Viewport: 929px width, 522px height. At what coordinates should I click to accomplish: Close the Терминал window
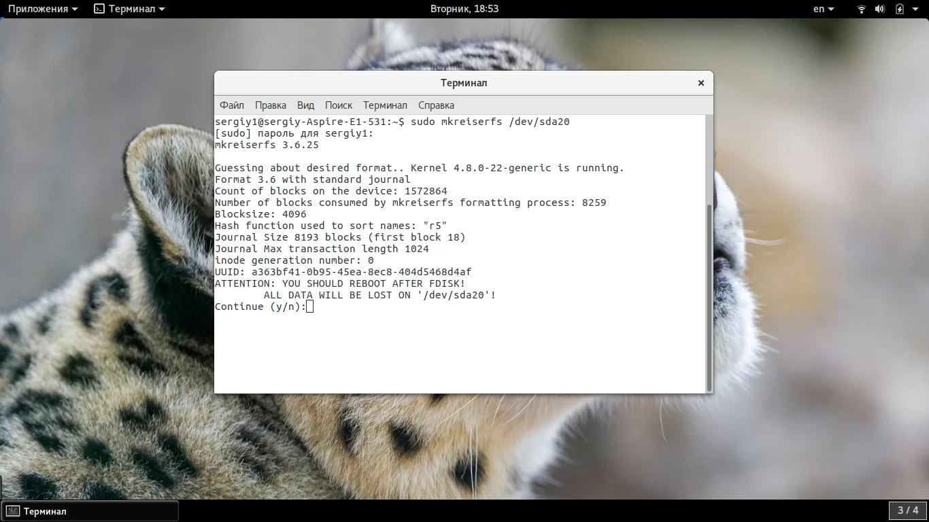point(700,83)
